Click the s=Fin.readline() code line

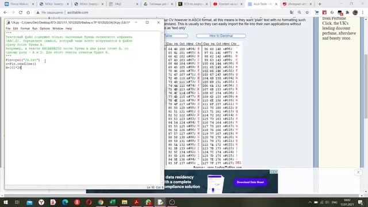tap(21, 64)
